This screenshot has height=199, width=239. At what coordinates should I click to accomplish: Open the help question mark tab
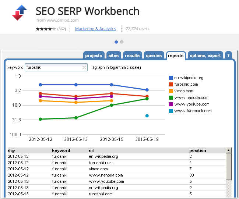pos(228,56)
